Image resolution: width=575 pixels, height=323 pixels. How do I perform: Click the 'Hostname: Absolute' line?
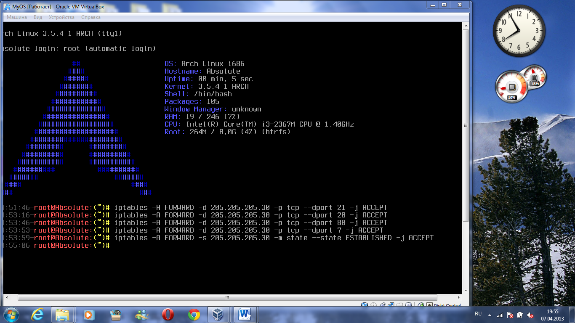point(202,71)
